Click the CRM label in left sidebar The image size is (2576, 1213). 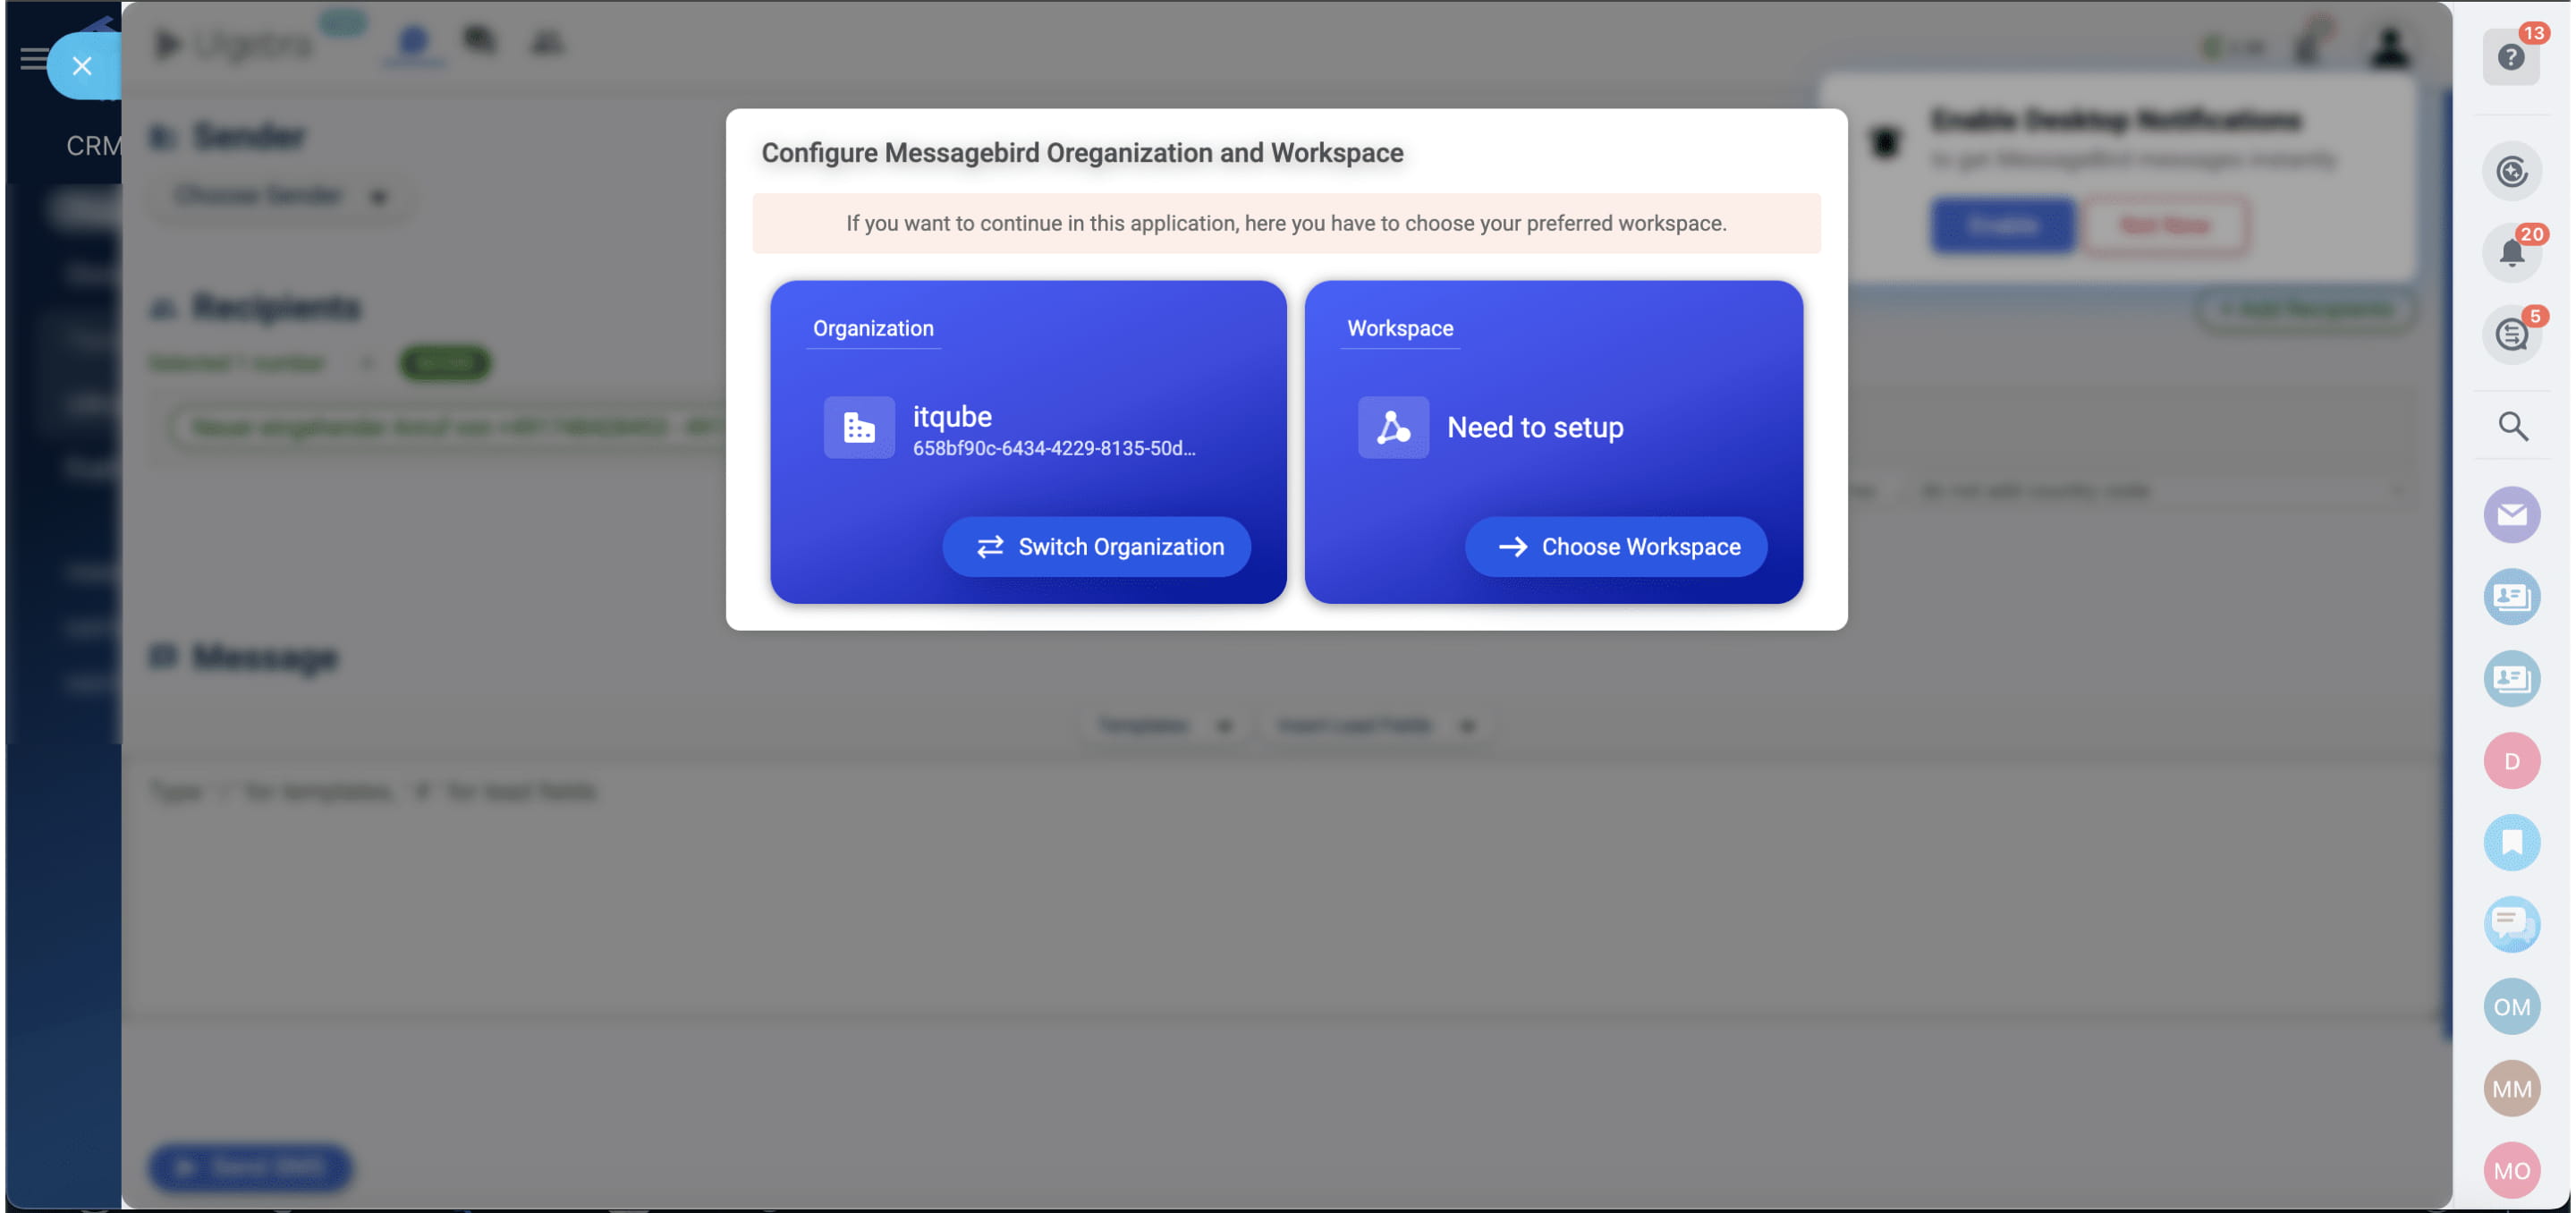point(93,146)
